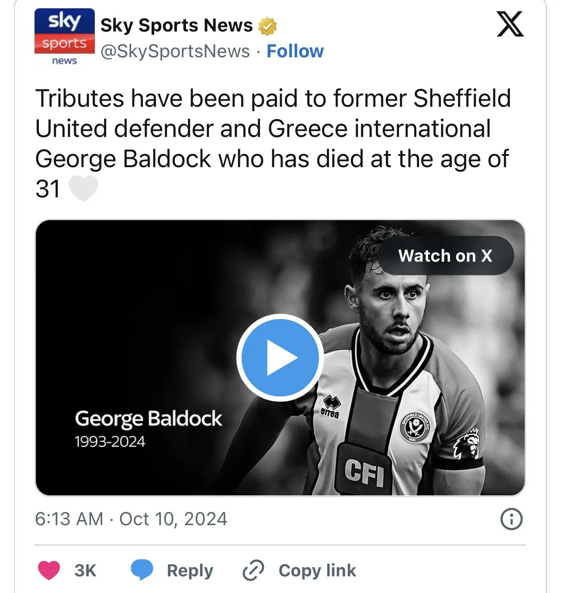Click the 3K likes count

click(x=85, y=571)
